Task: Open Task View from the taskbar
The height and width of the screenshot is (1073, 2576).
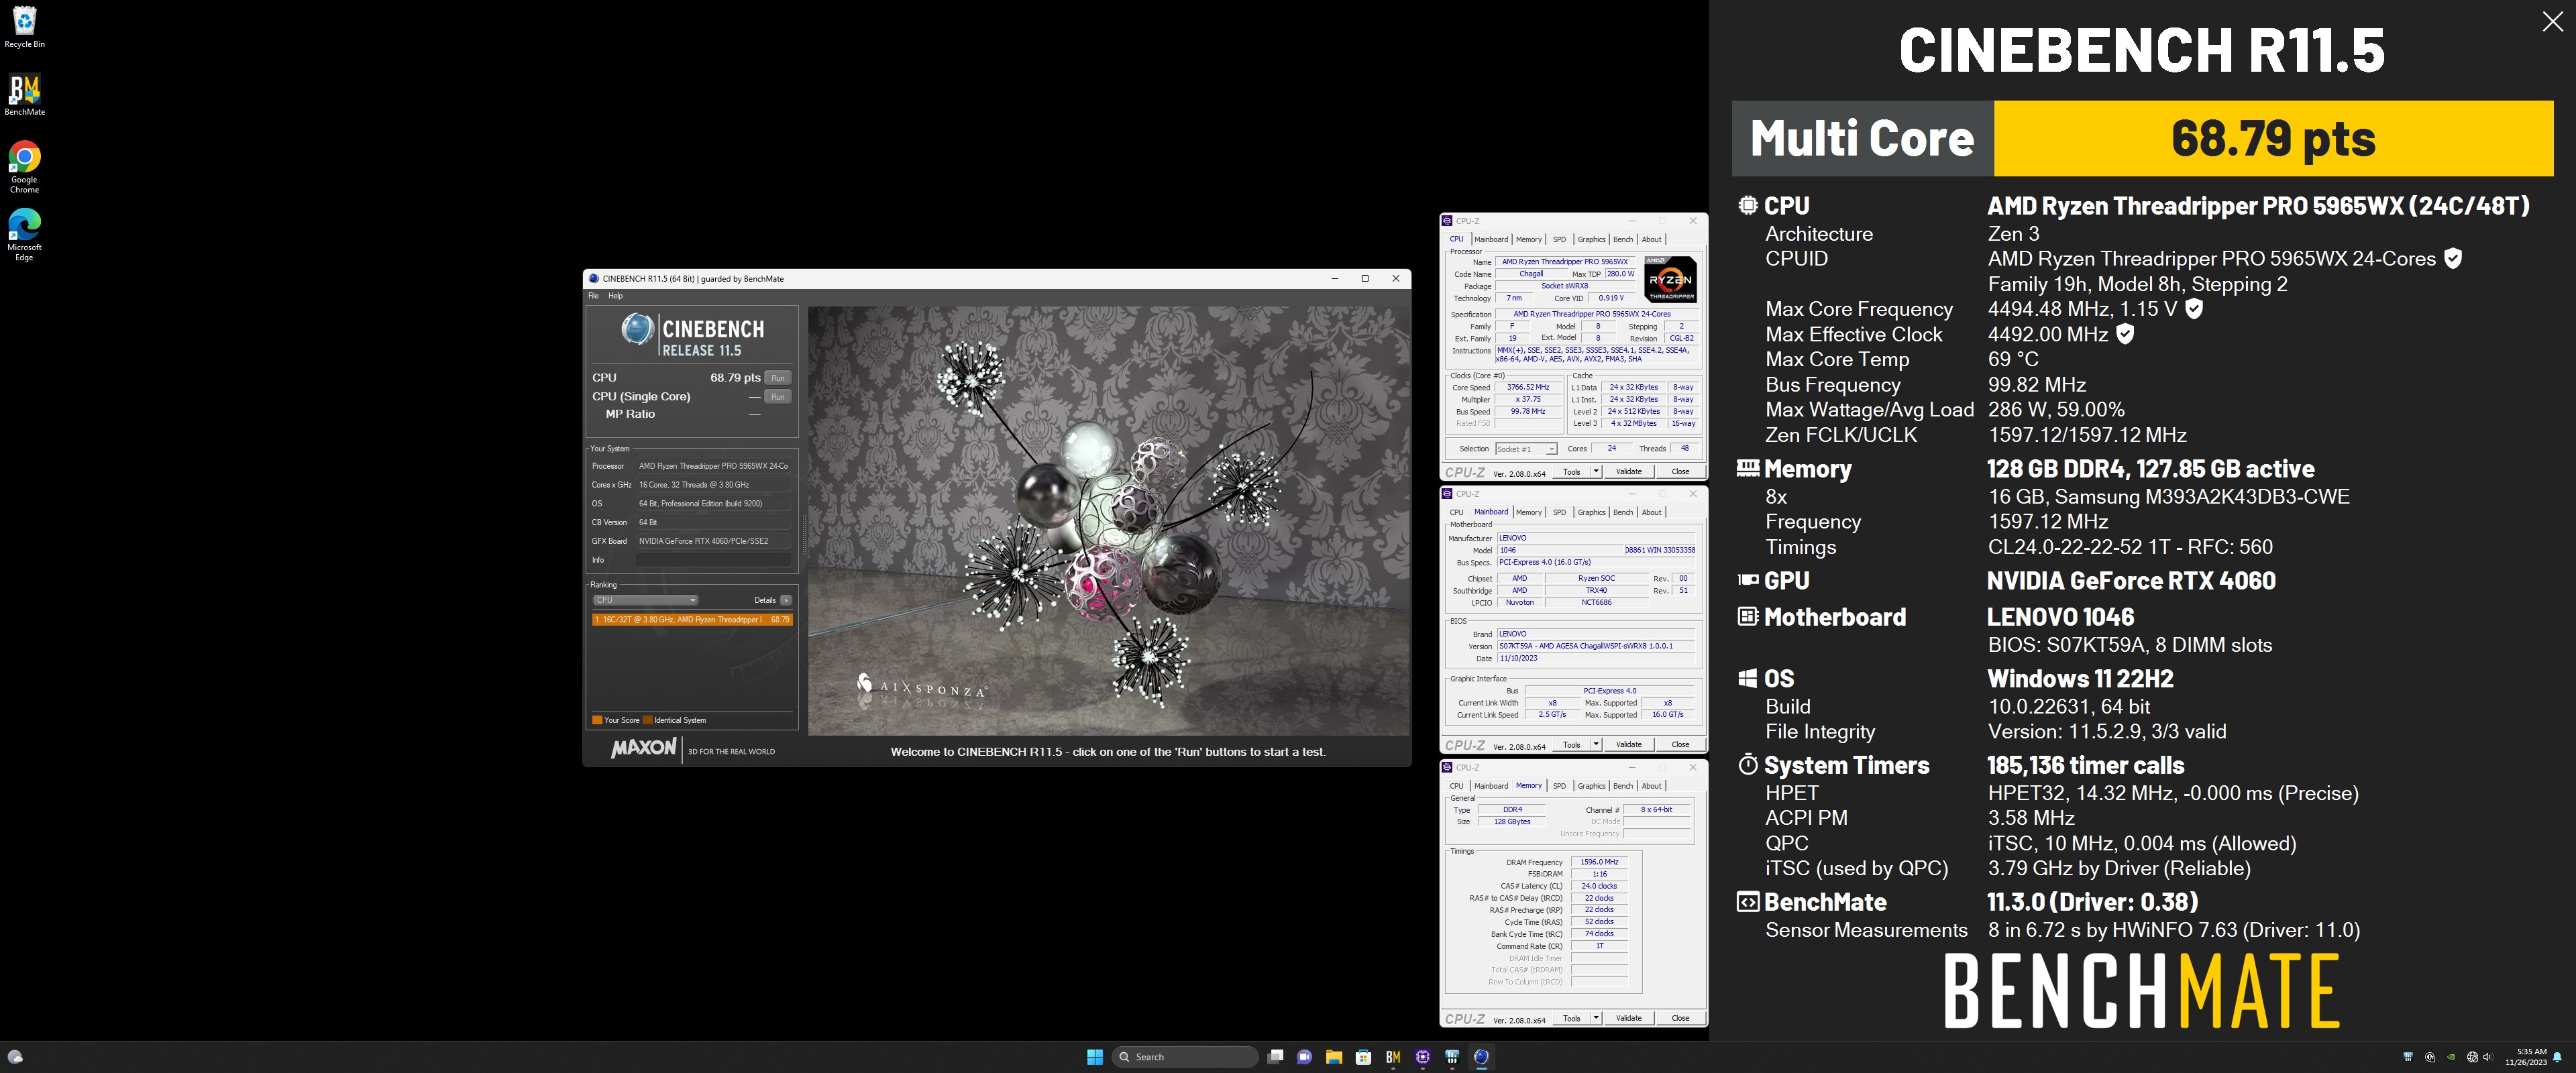Action: pyautogui.click(x=1275, y=1057)
